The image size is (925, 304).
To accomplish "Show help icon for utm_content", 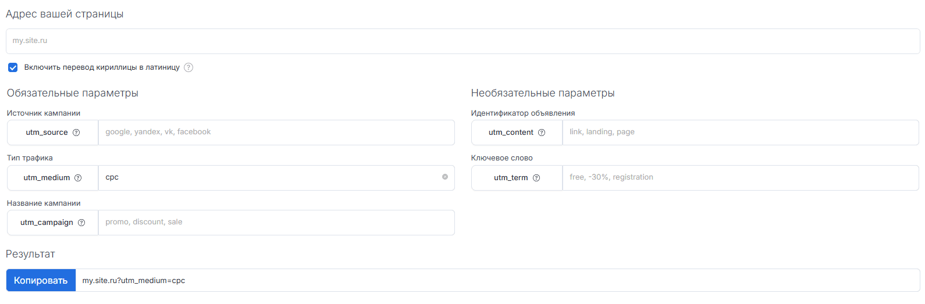I will (542, 133).
